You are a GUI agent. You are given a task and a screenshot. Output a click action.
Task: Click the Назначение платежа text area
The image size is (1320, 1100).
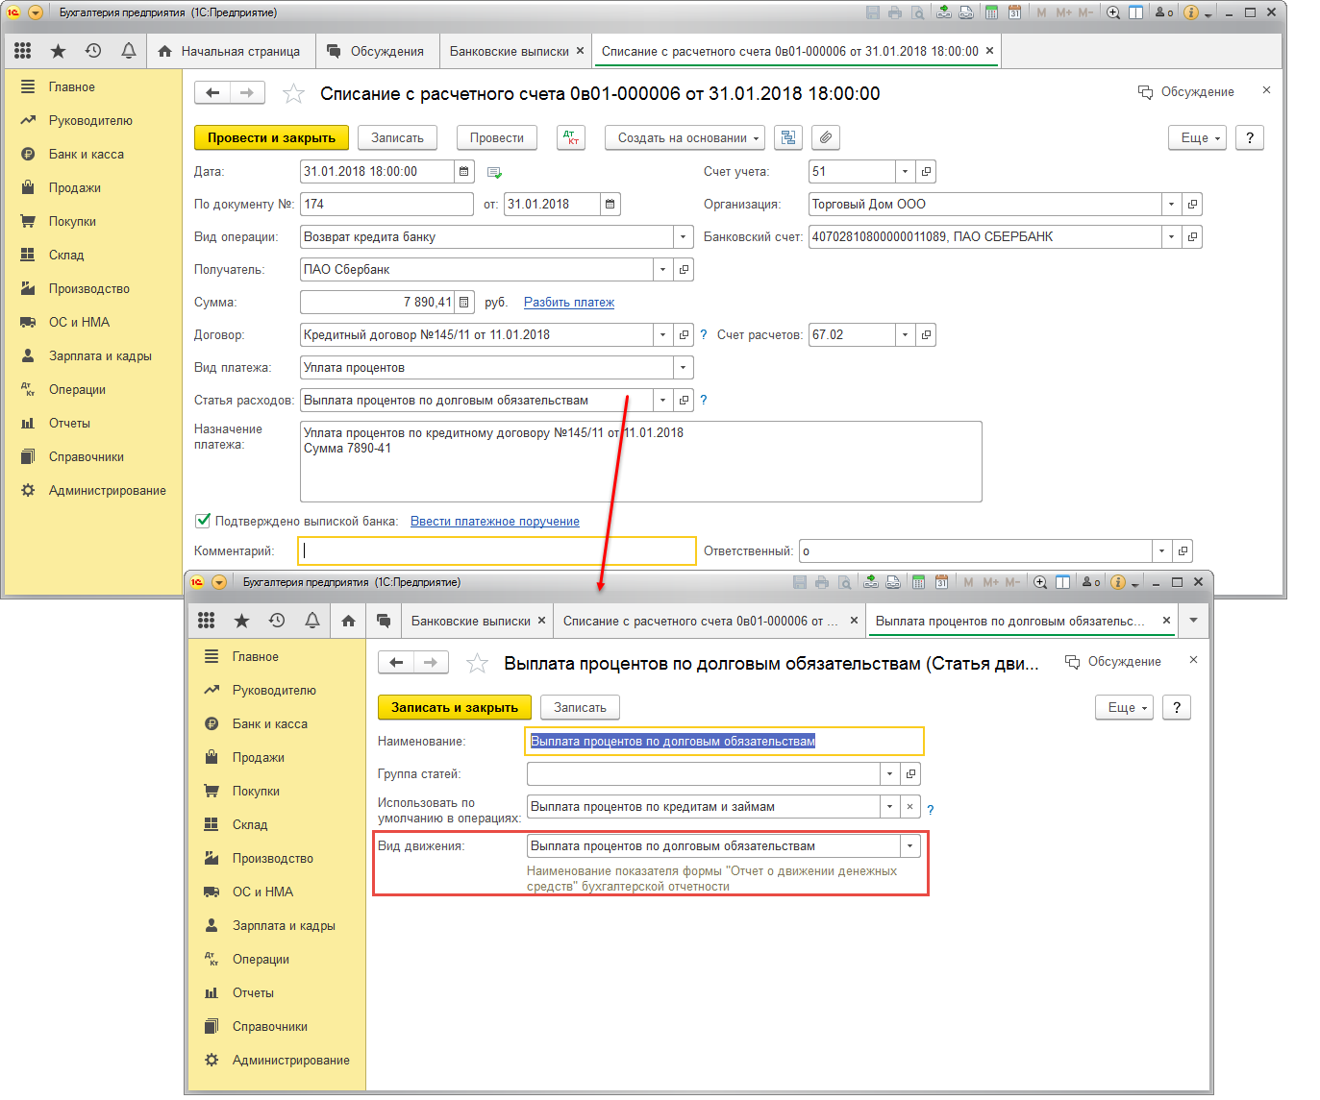click(641, 461)
